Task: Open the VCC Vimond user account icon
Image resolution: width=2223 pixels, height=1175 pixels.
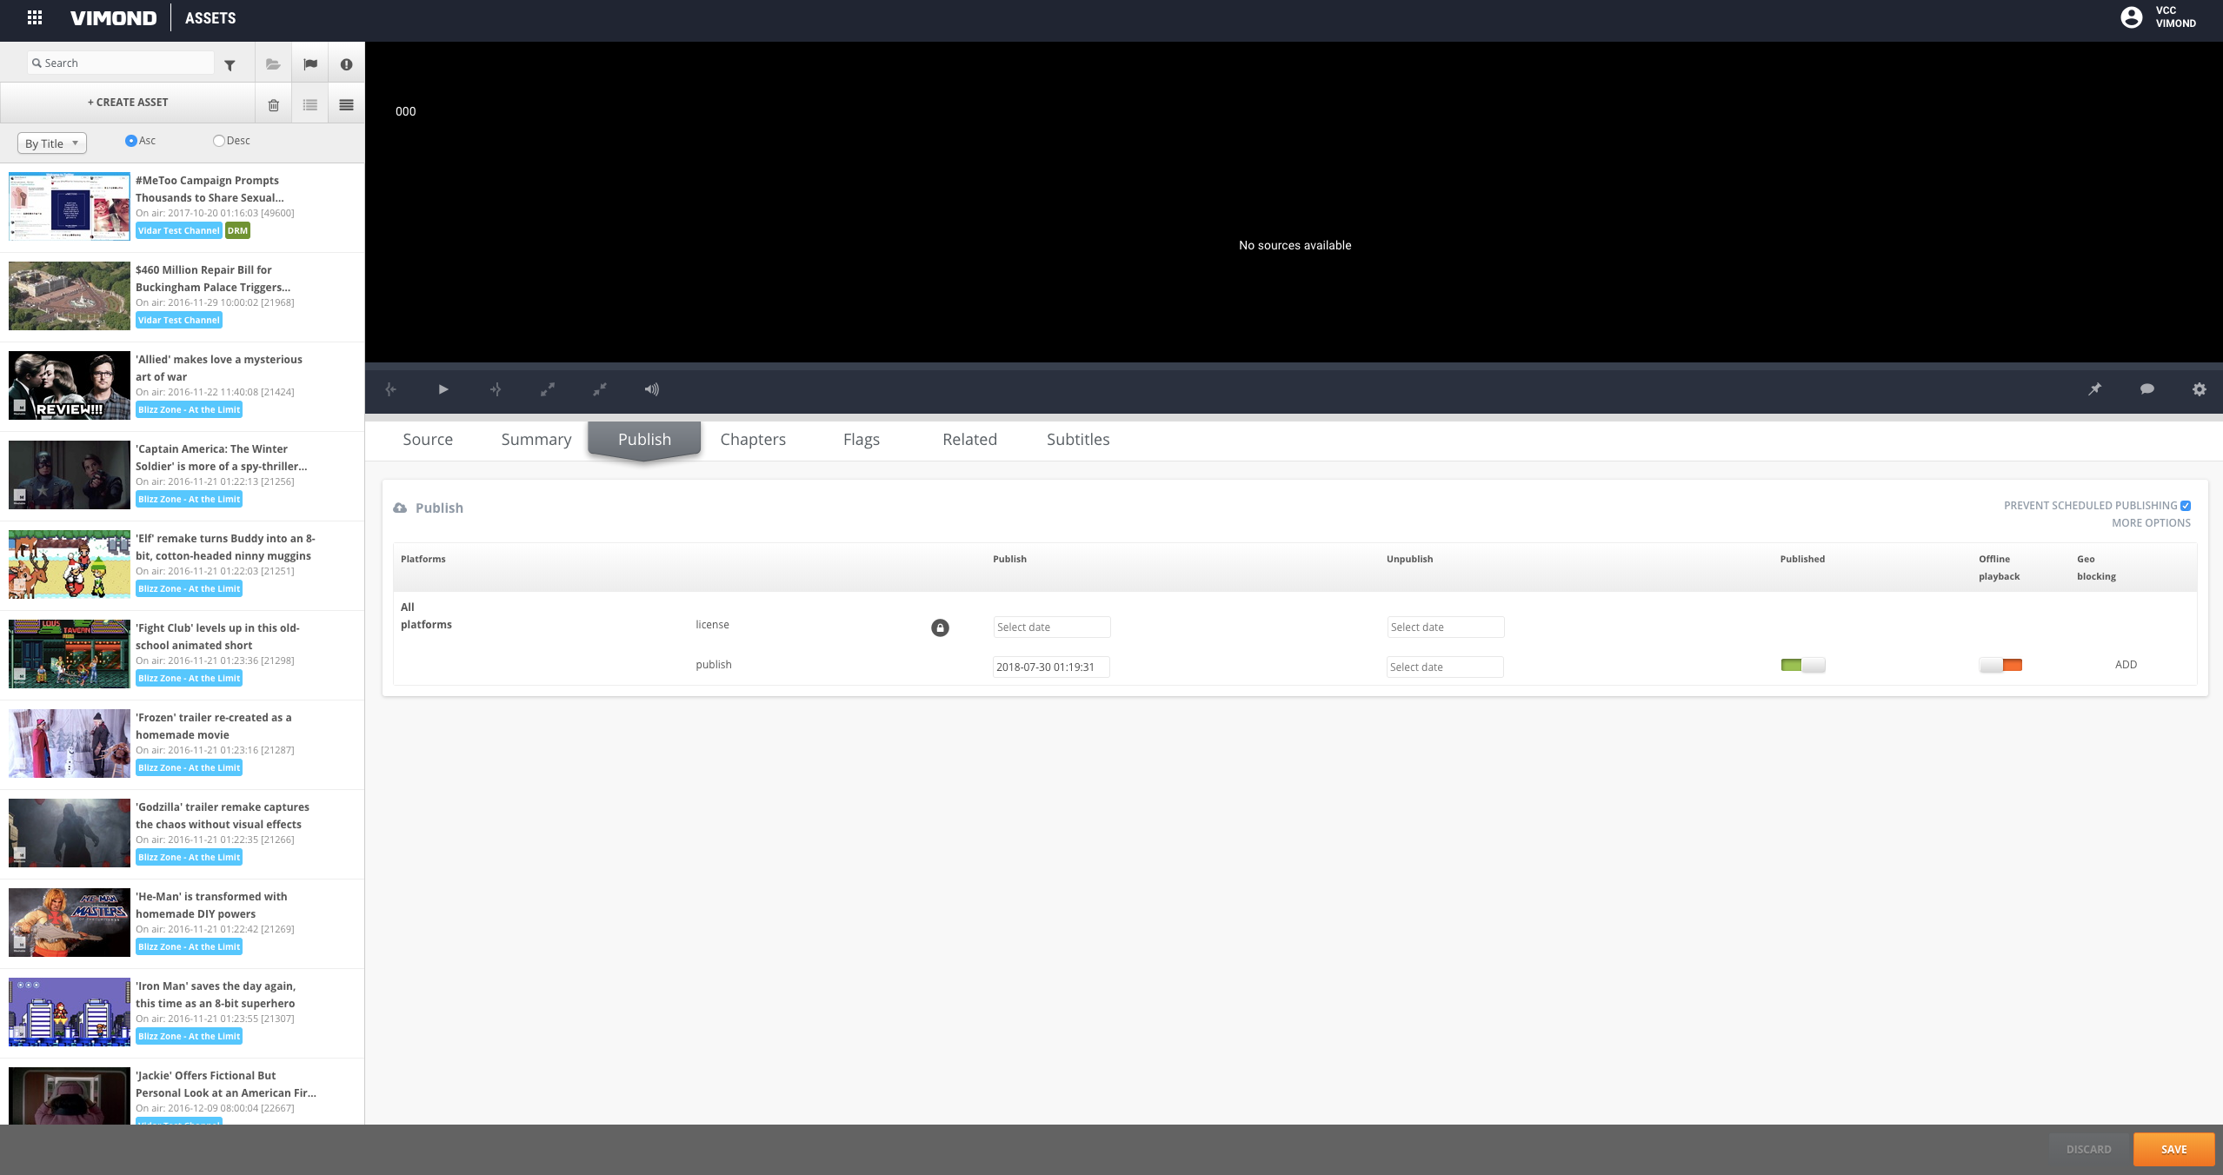Action: 2131,17
